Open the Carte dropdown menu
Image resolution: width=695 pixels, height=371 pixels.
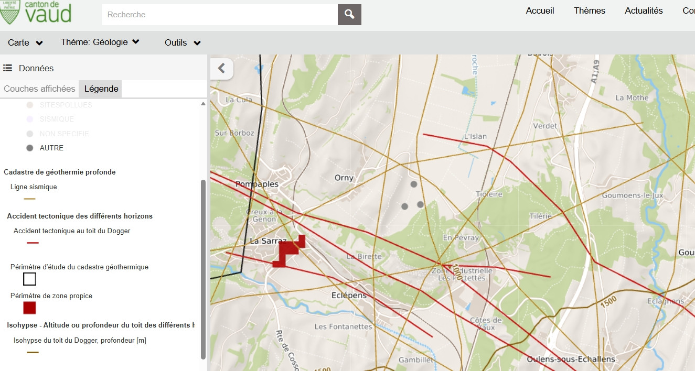[x=25, y=42]
